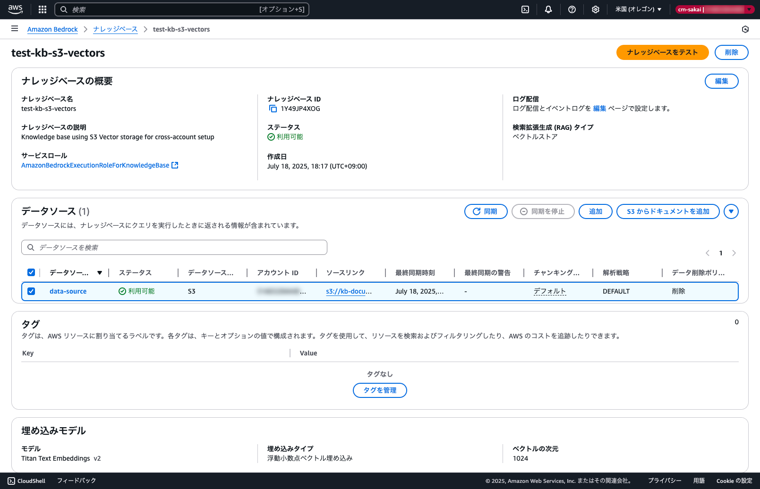
Task: Click the 同期 sync button
Action: coord(486,211)
